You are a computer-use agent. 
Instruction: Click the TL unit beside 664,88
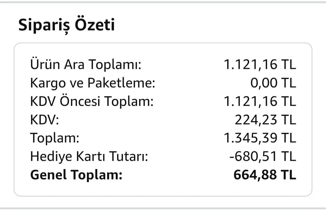pyautogui.click(x=288, y=175)
